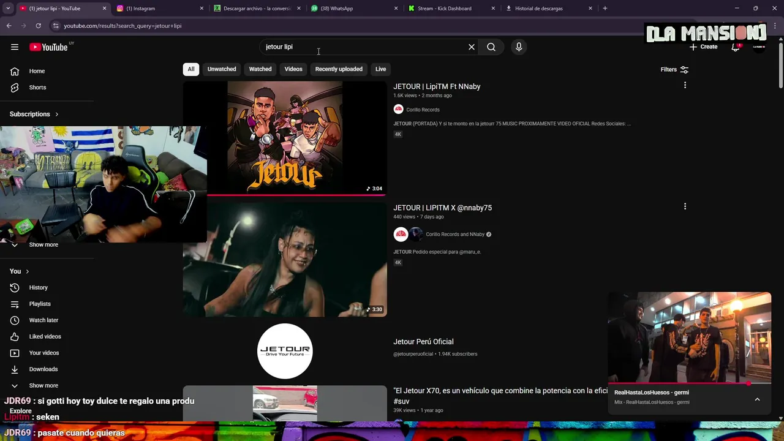Start voice search with microphone icon

point(519,47)
